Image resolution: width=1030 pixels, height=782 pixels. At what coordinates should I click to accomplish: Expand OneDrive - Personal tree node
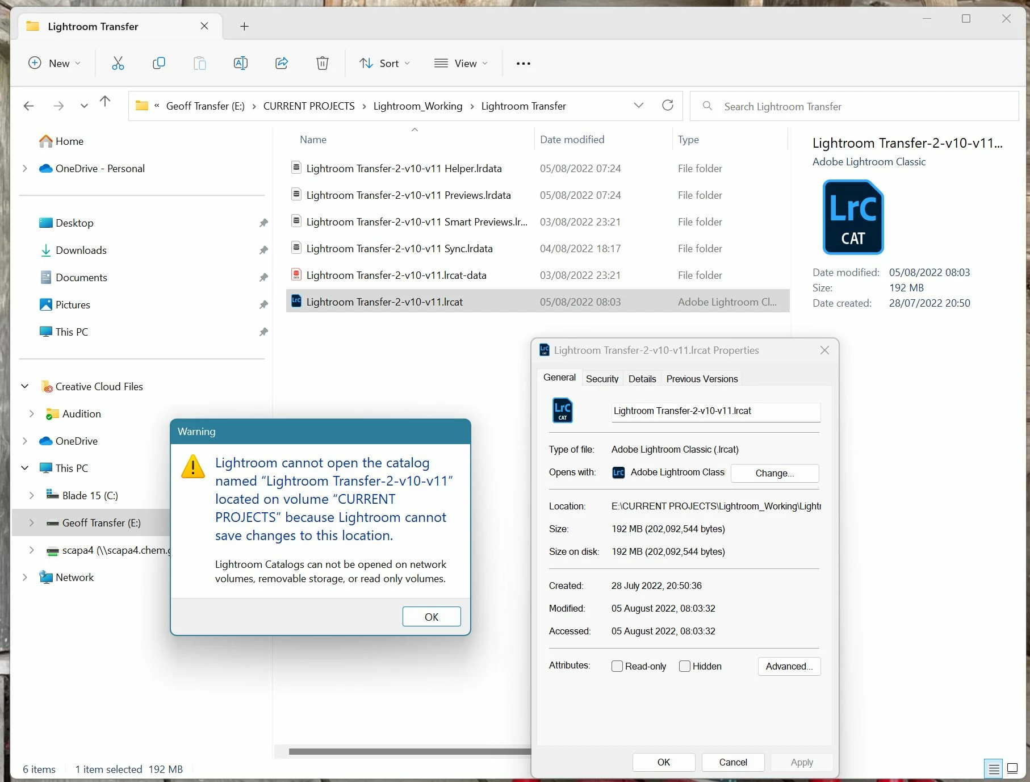(x=25, y=168)
